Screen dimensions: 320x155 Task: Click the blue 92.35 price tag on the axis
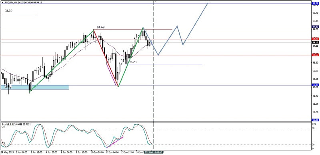tap(315, 85)
